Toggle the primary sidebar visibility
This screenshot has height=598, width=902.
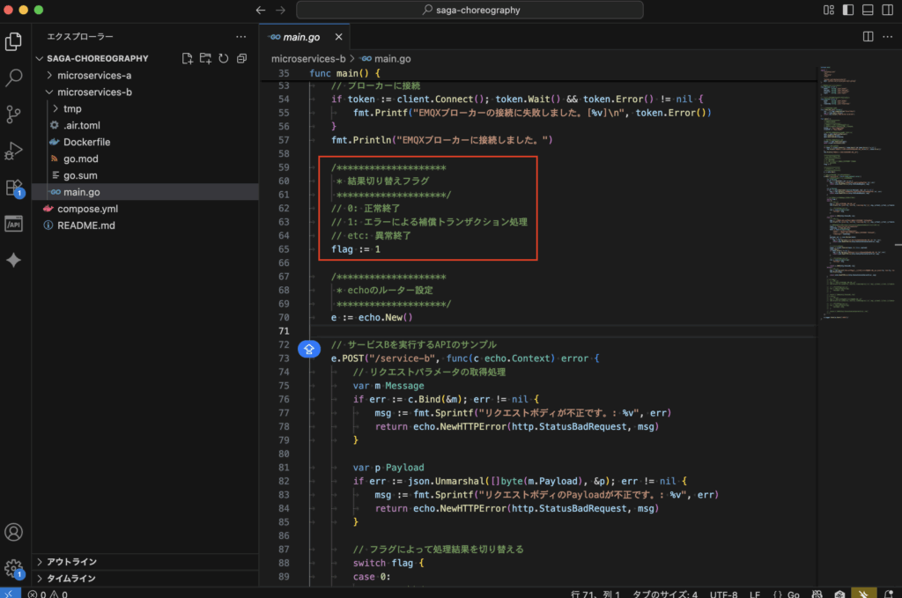(847, 11)
